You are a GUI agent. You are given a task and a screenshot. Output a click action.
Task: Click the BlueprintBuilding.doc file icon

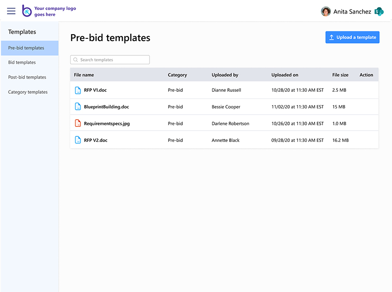tap(78, 107)
